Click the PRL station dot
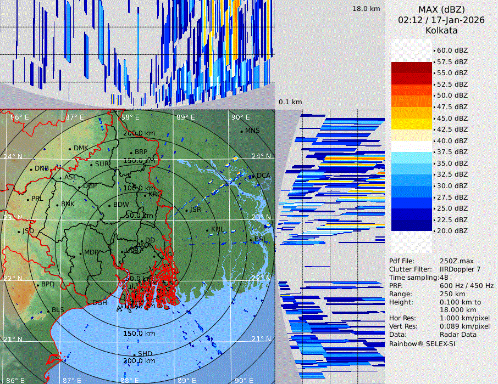The image size is (498, 384). point(27,199)
